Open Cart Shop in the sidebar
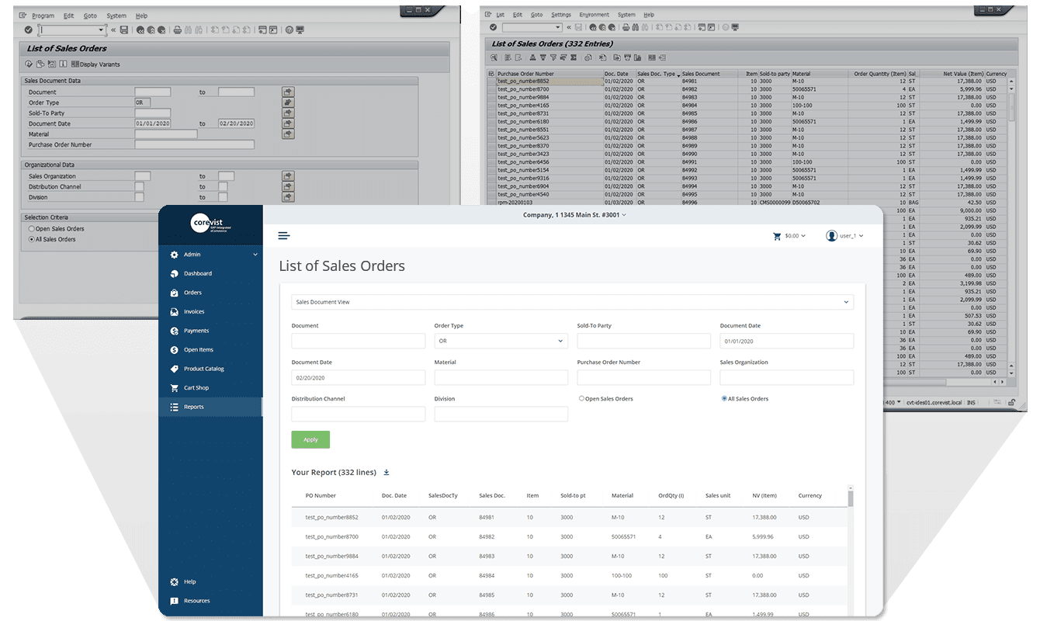The height and width of the screenshot is (621, 1040). pos(196,387)
